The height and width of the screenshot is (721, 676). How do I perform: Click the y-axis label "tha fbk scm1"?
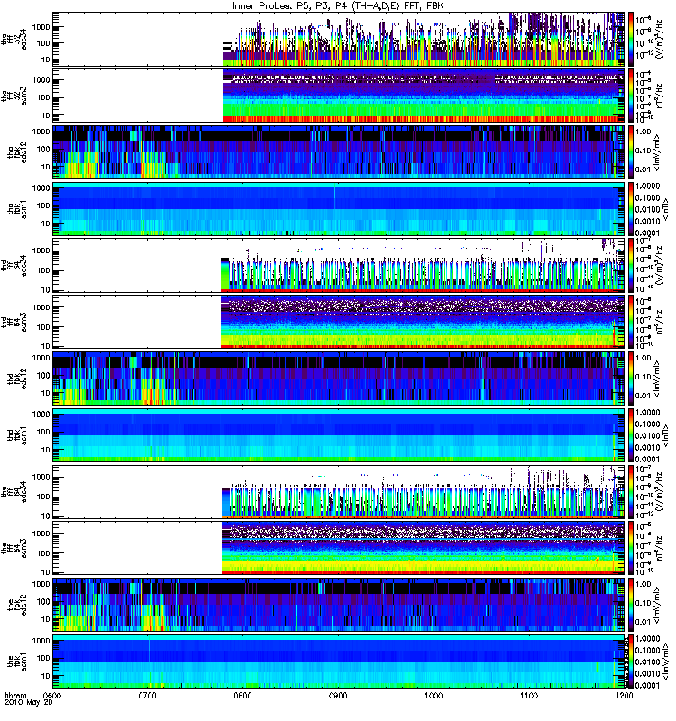point(17,209)
